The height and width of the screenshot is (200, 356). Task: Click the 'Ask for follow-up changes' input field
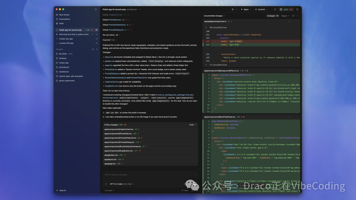(x=132, y=175)
